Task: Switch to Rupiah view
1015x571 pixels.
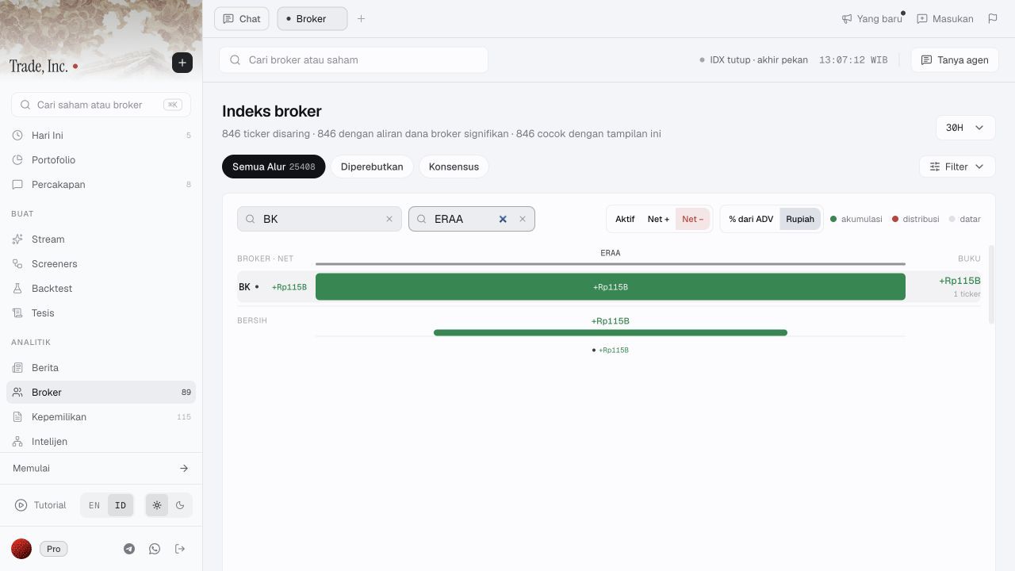Action: [800, 219]
